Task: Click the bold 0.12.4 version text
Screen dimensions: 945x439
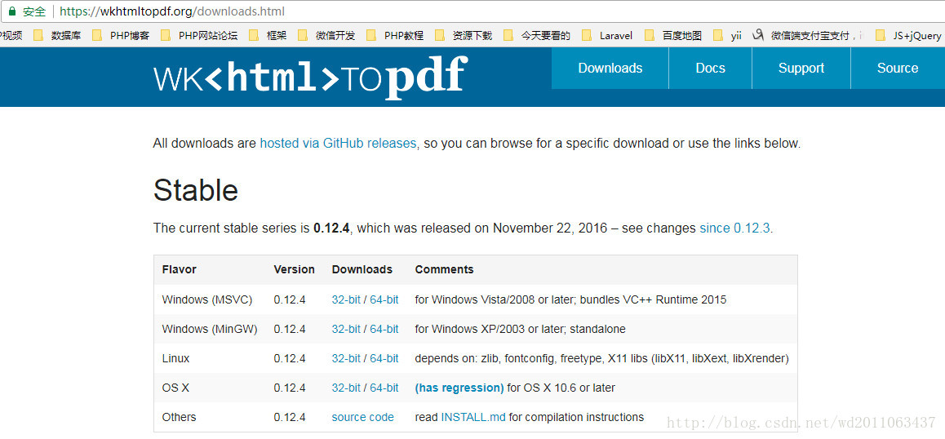Action: pyautogui.click(x=331, y=228)
